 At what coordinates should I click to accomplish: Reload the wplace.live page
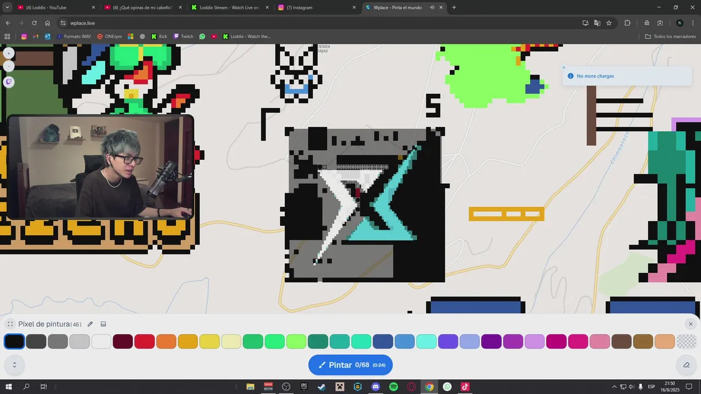[x=34, y=23]
